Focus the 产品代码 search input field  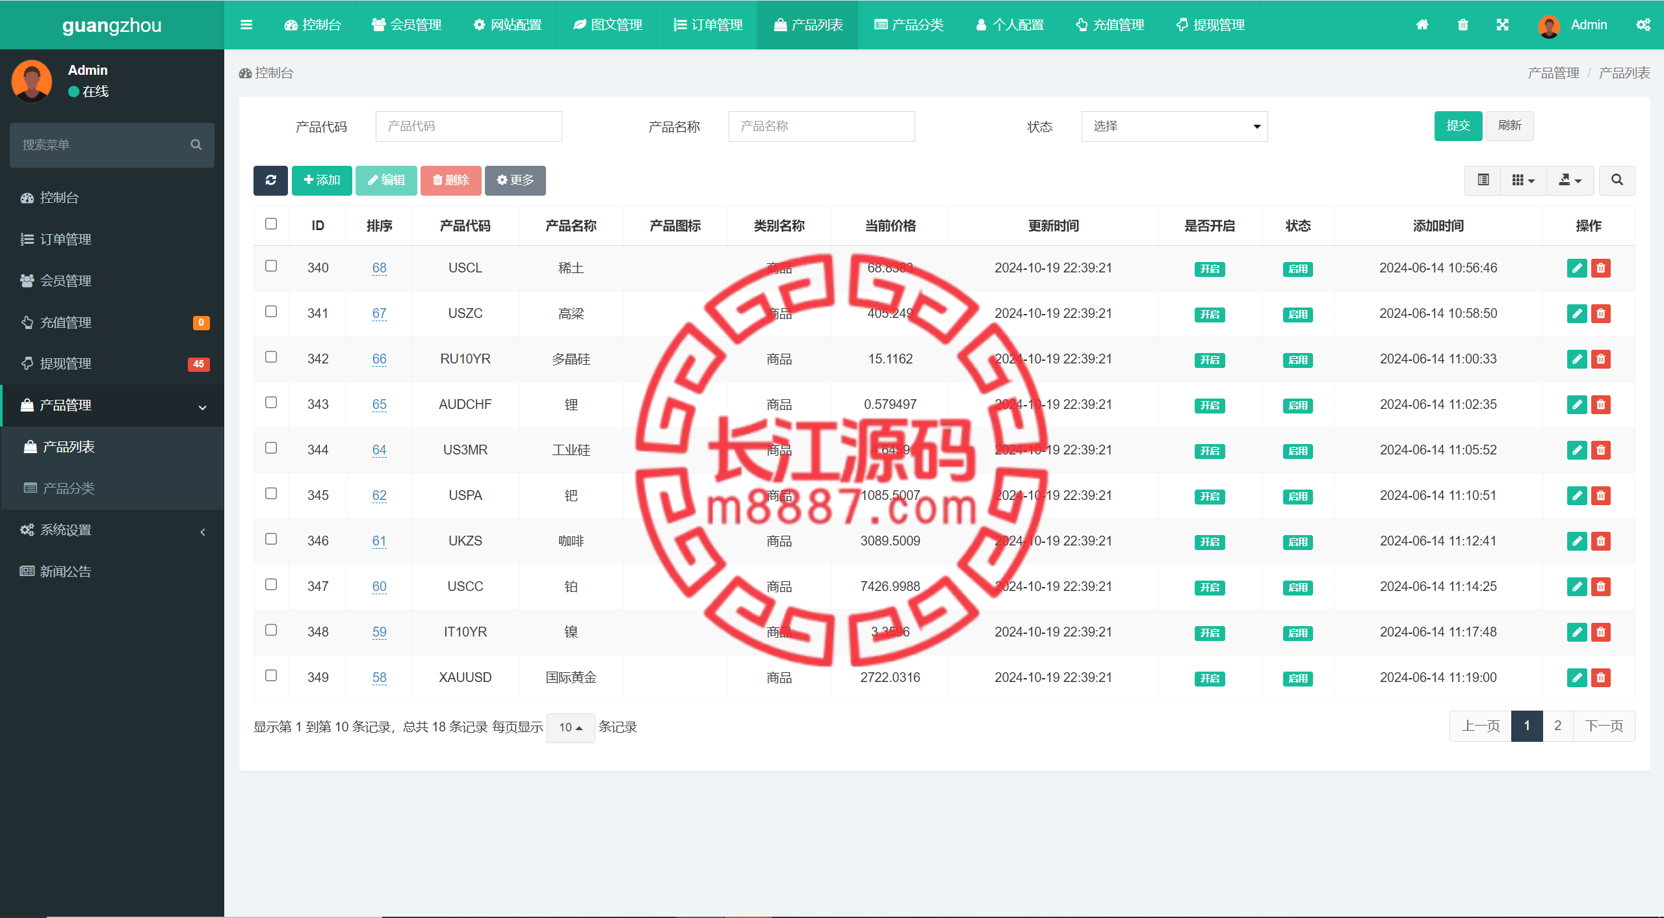tap(469, 126)
